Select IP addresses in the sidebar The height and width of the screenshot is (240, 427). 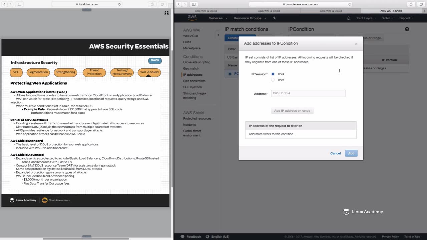[x=193, y=75]
